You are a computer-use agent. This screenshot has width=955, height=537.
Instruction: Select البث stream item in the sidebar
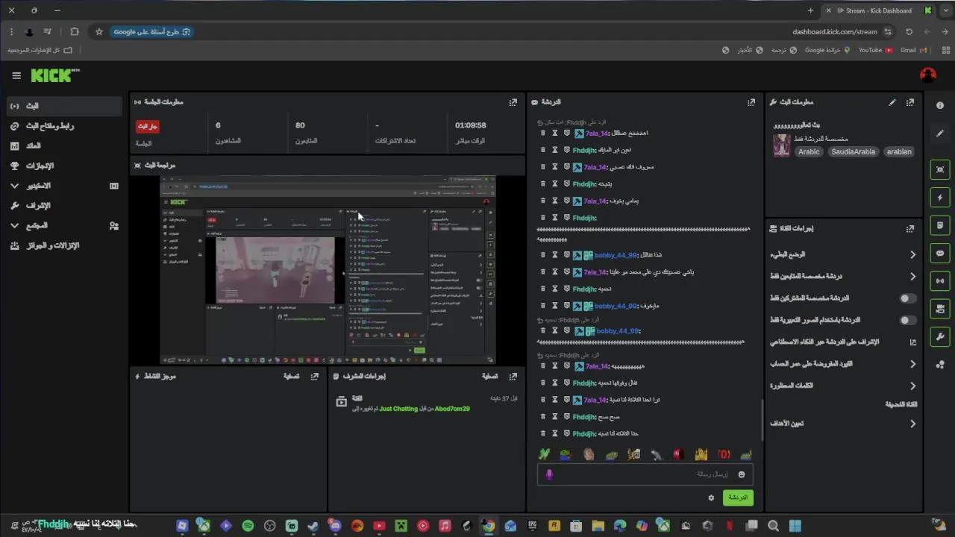(64, 106)
